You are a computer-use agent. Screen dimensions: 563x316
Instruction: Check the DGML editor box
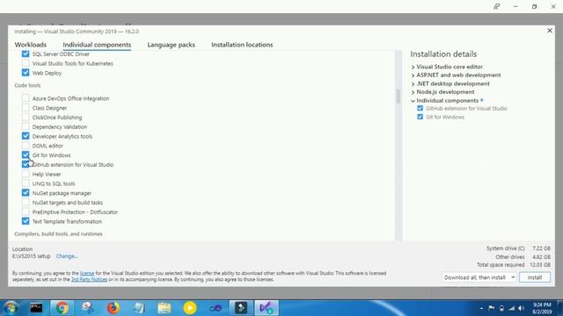(26, 146)
